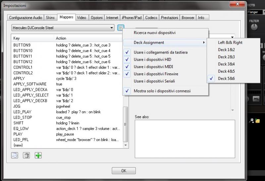The width and height of the screenshot is (265, 181).
Task: Open the iPhone/iPad tab
Action: pyautogui.click(x=132, y=18)
